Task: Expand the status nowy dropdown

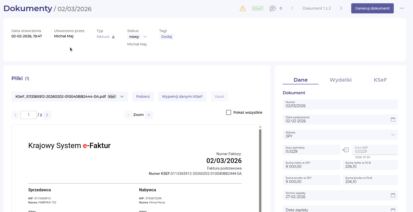Action: pos(145,37)
